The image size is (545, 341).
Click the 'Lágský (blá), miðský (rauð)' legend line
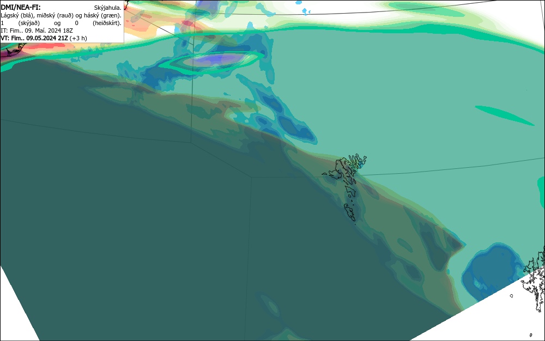(61, 15)
